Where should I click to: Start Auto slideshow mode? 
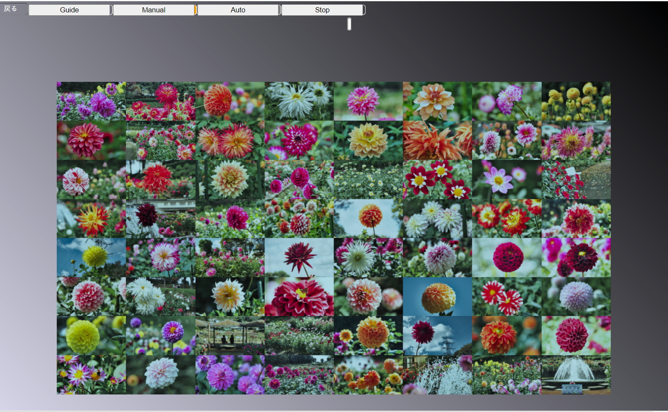(238, 10)
